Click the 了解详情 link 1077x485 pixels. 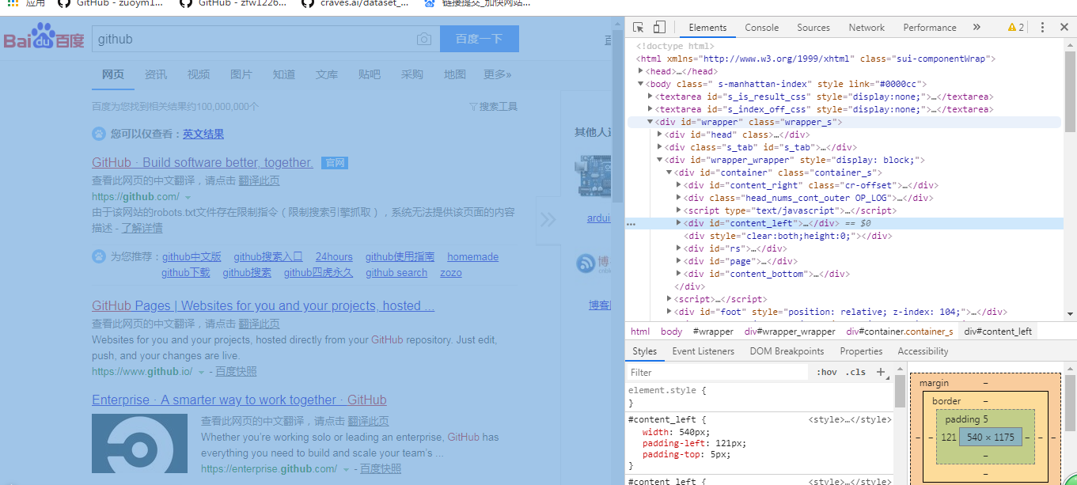pos(142,228)
